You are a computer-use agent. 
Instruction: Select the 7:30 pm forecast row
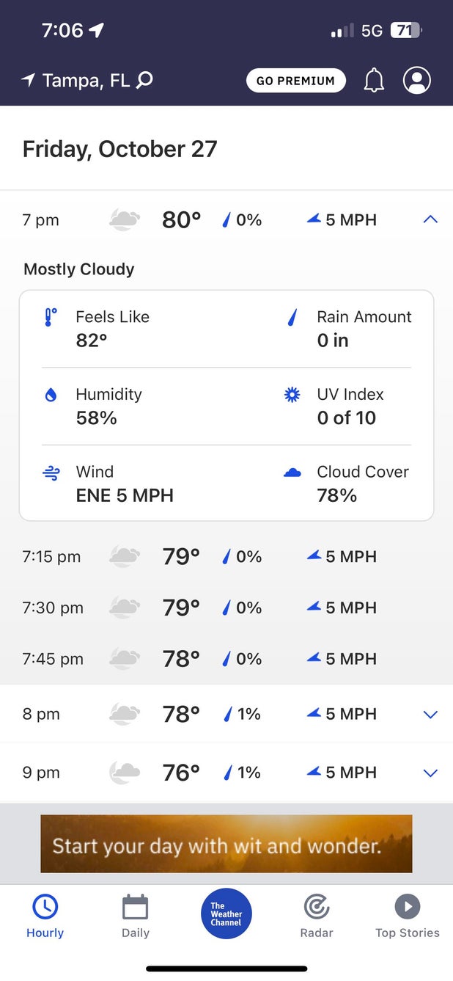[x=226, y=608]
